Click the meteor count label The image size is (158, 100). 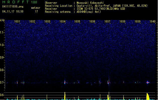point(36,8)
